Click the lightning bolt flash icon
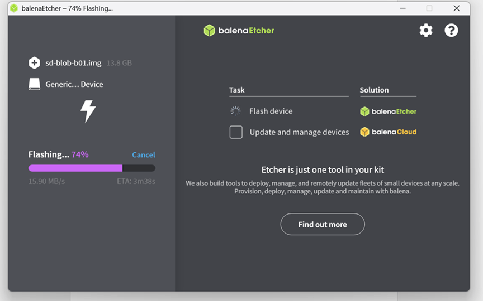The height and width of the screenshot is (301, 483). [88, 111]
